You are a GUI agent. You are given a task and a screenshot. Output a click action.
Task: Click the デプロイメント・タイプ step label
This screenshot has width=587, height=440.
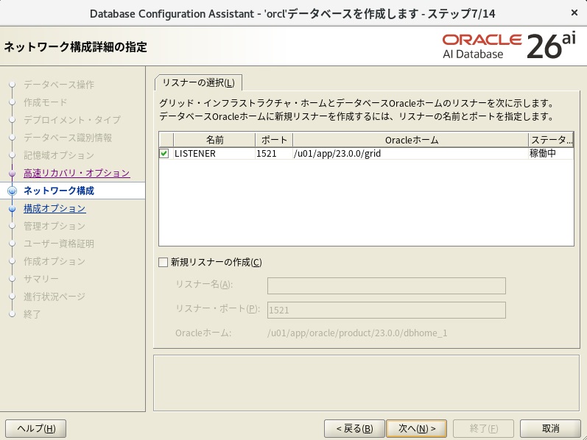(x=72, y=120)
